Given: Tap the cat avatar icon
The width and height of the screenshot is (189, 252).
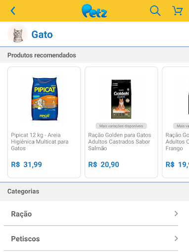Looking at the screenshot, I should tap(17, 34).
